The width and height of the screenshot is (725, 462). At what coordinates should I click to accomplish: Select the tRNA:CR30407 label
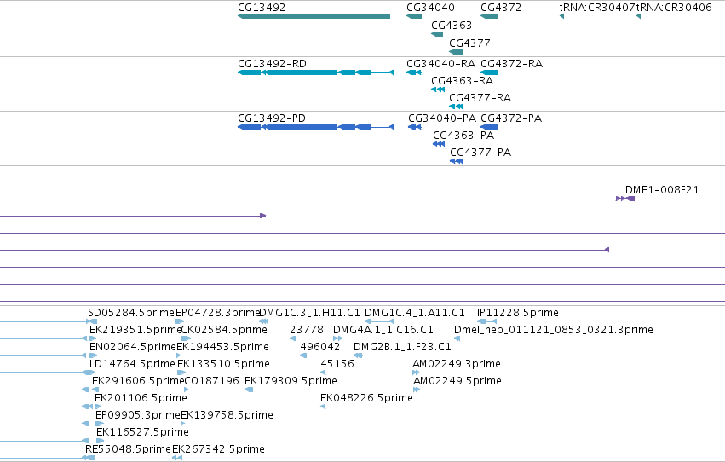click(x=597, y=8)
